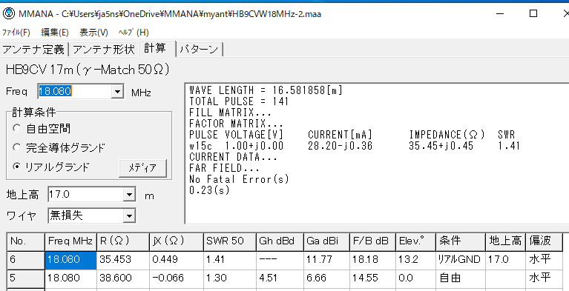Open the ヘルプ(H) menu
569x291 pixels.
(x=134, y=33)
